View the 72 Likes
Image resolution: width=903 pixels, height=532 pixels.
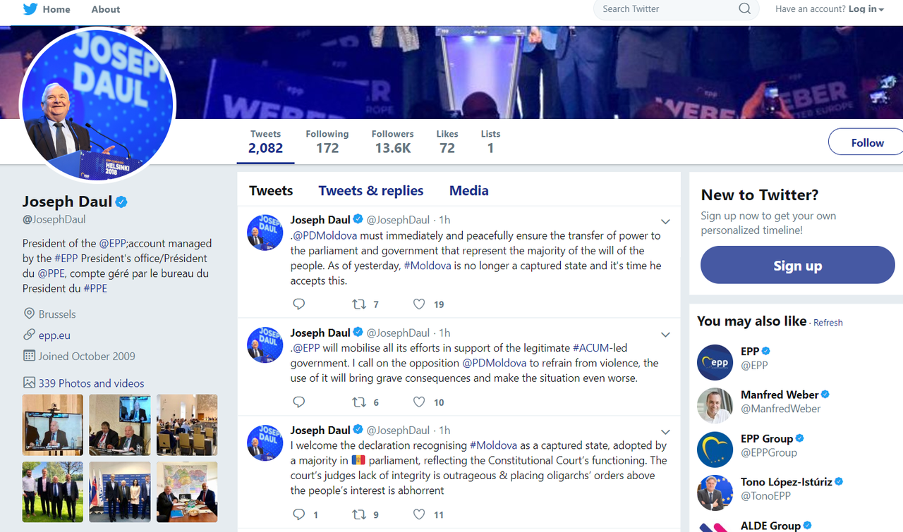(447, 142)
